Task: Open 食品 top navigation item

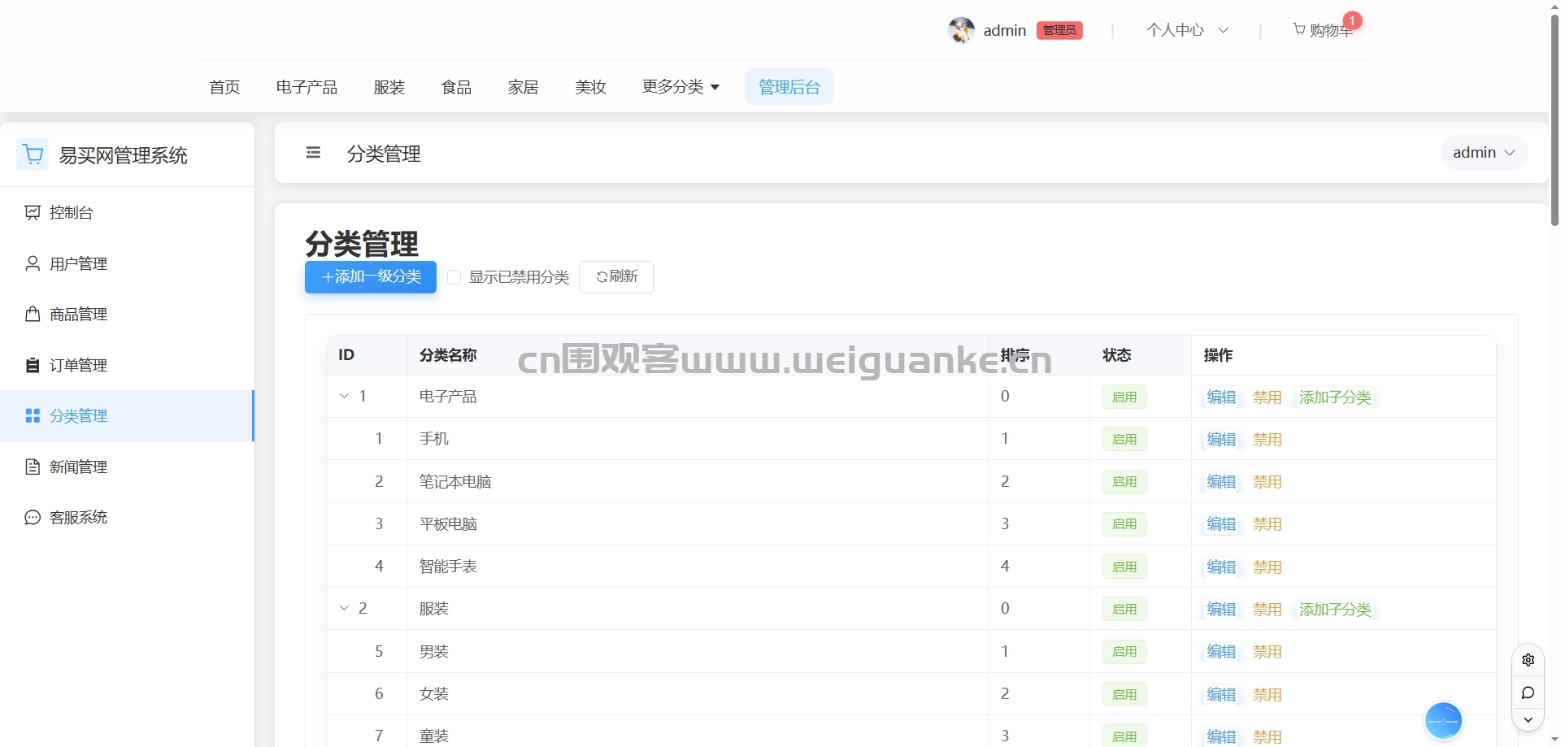Action: [x=456, y=87]
